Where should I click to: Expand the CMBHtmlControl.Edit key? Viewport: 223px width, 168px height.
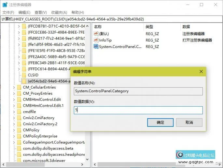click(x=14, y=100)
